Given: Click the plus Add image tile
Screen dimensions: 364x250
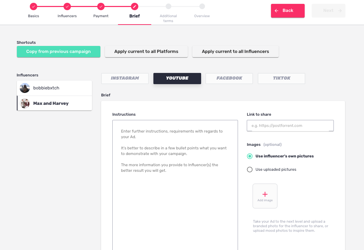Looking at the screenshot, I should pyautogui.click(x=265, y=196).
